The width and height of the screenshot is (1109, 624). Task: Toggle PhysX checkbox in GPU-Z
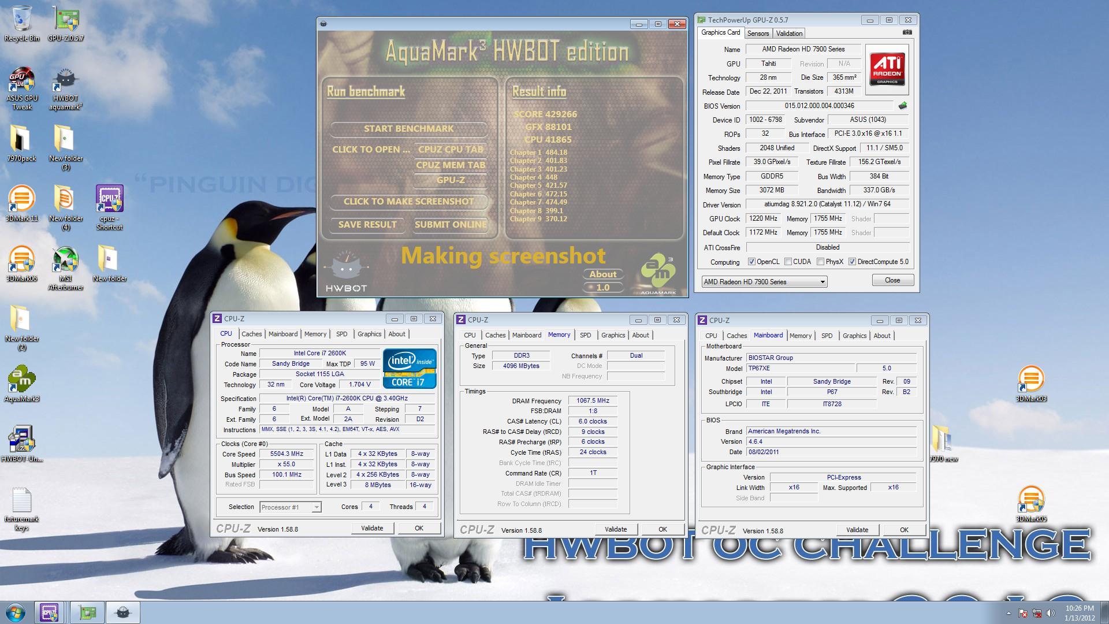820,262
